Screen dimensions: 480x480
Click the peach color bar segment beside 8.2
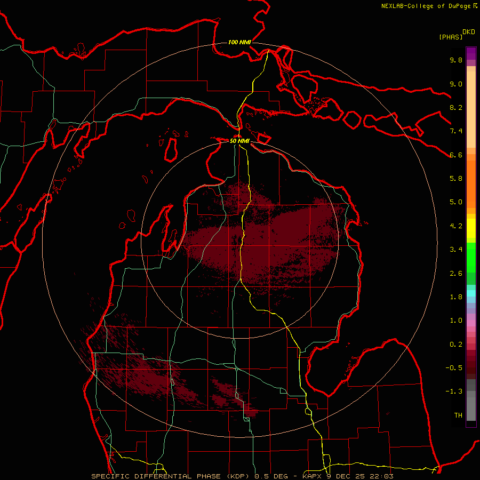click(471, 109)
